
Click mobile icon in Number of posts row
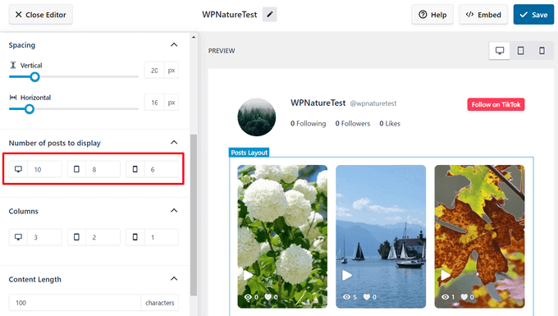click(x=135, y=169)
